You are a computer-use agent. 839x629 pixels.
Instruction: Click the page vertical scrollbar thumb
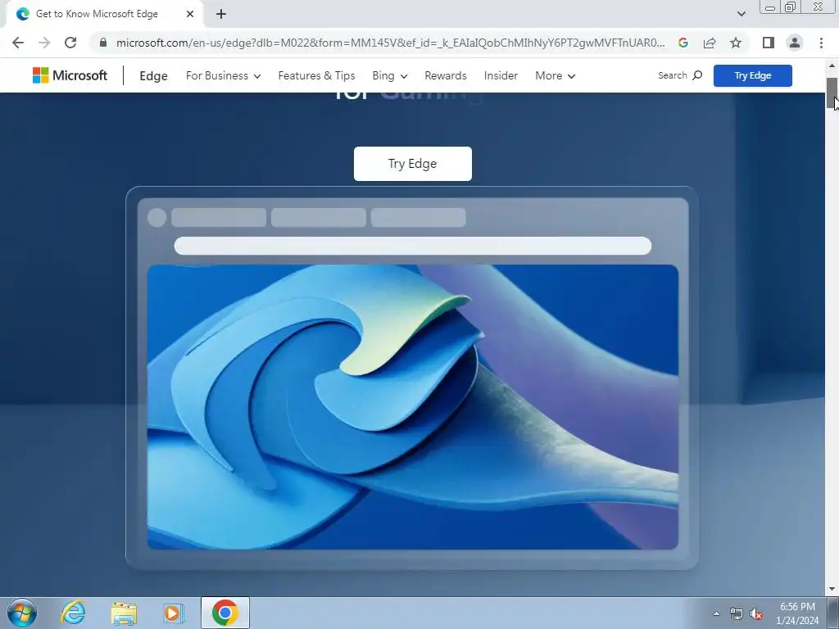(832, 93)
